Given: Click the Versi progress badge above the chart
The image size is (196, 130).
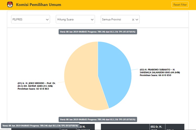Looking at the screenshot, I should [98, 32].
